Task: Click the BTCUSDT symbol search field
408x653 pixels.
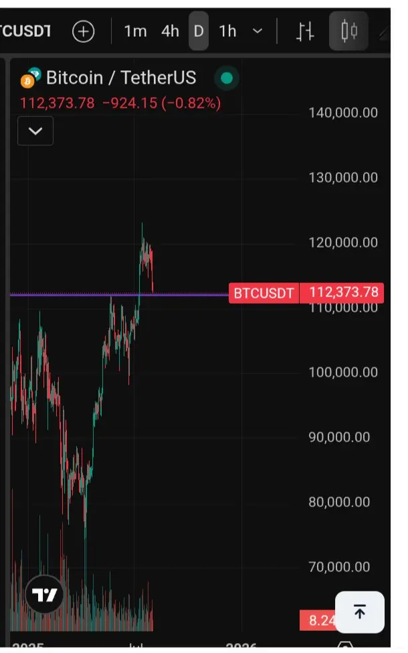Action: click(26, 31)
